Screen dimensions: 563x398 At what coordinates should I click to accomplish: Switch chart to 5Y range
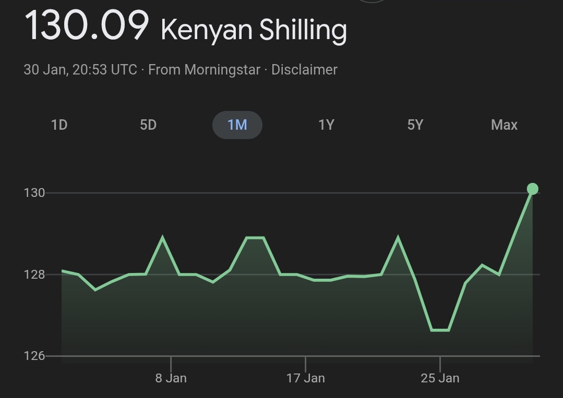415,125
